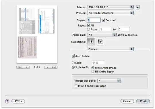Click the pinkish bottom-left preview image

pyautogui.click(x=27, y=47)
